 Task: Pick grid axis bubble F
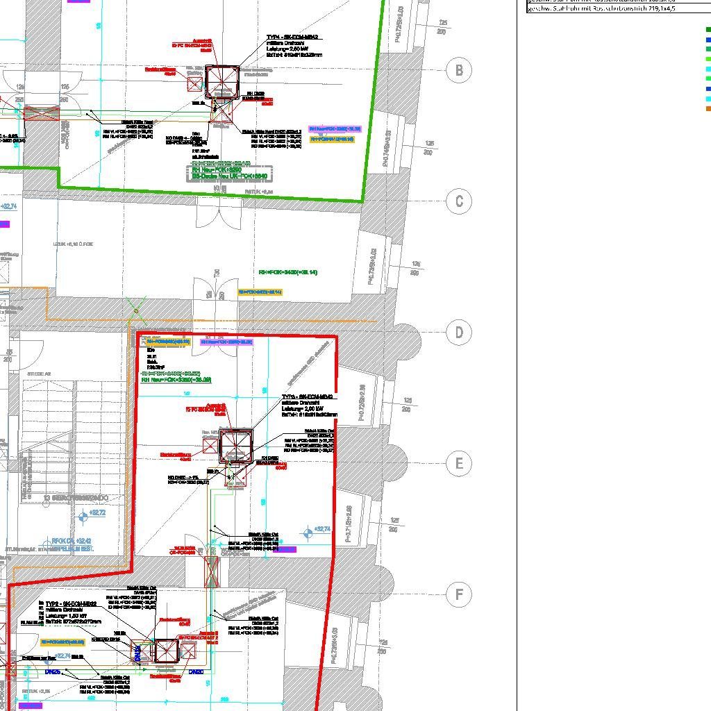coord(458,595)
